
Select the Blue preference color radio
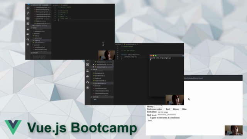coord(181,109)
